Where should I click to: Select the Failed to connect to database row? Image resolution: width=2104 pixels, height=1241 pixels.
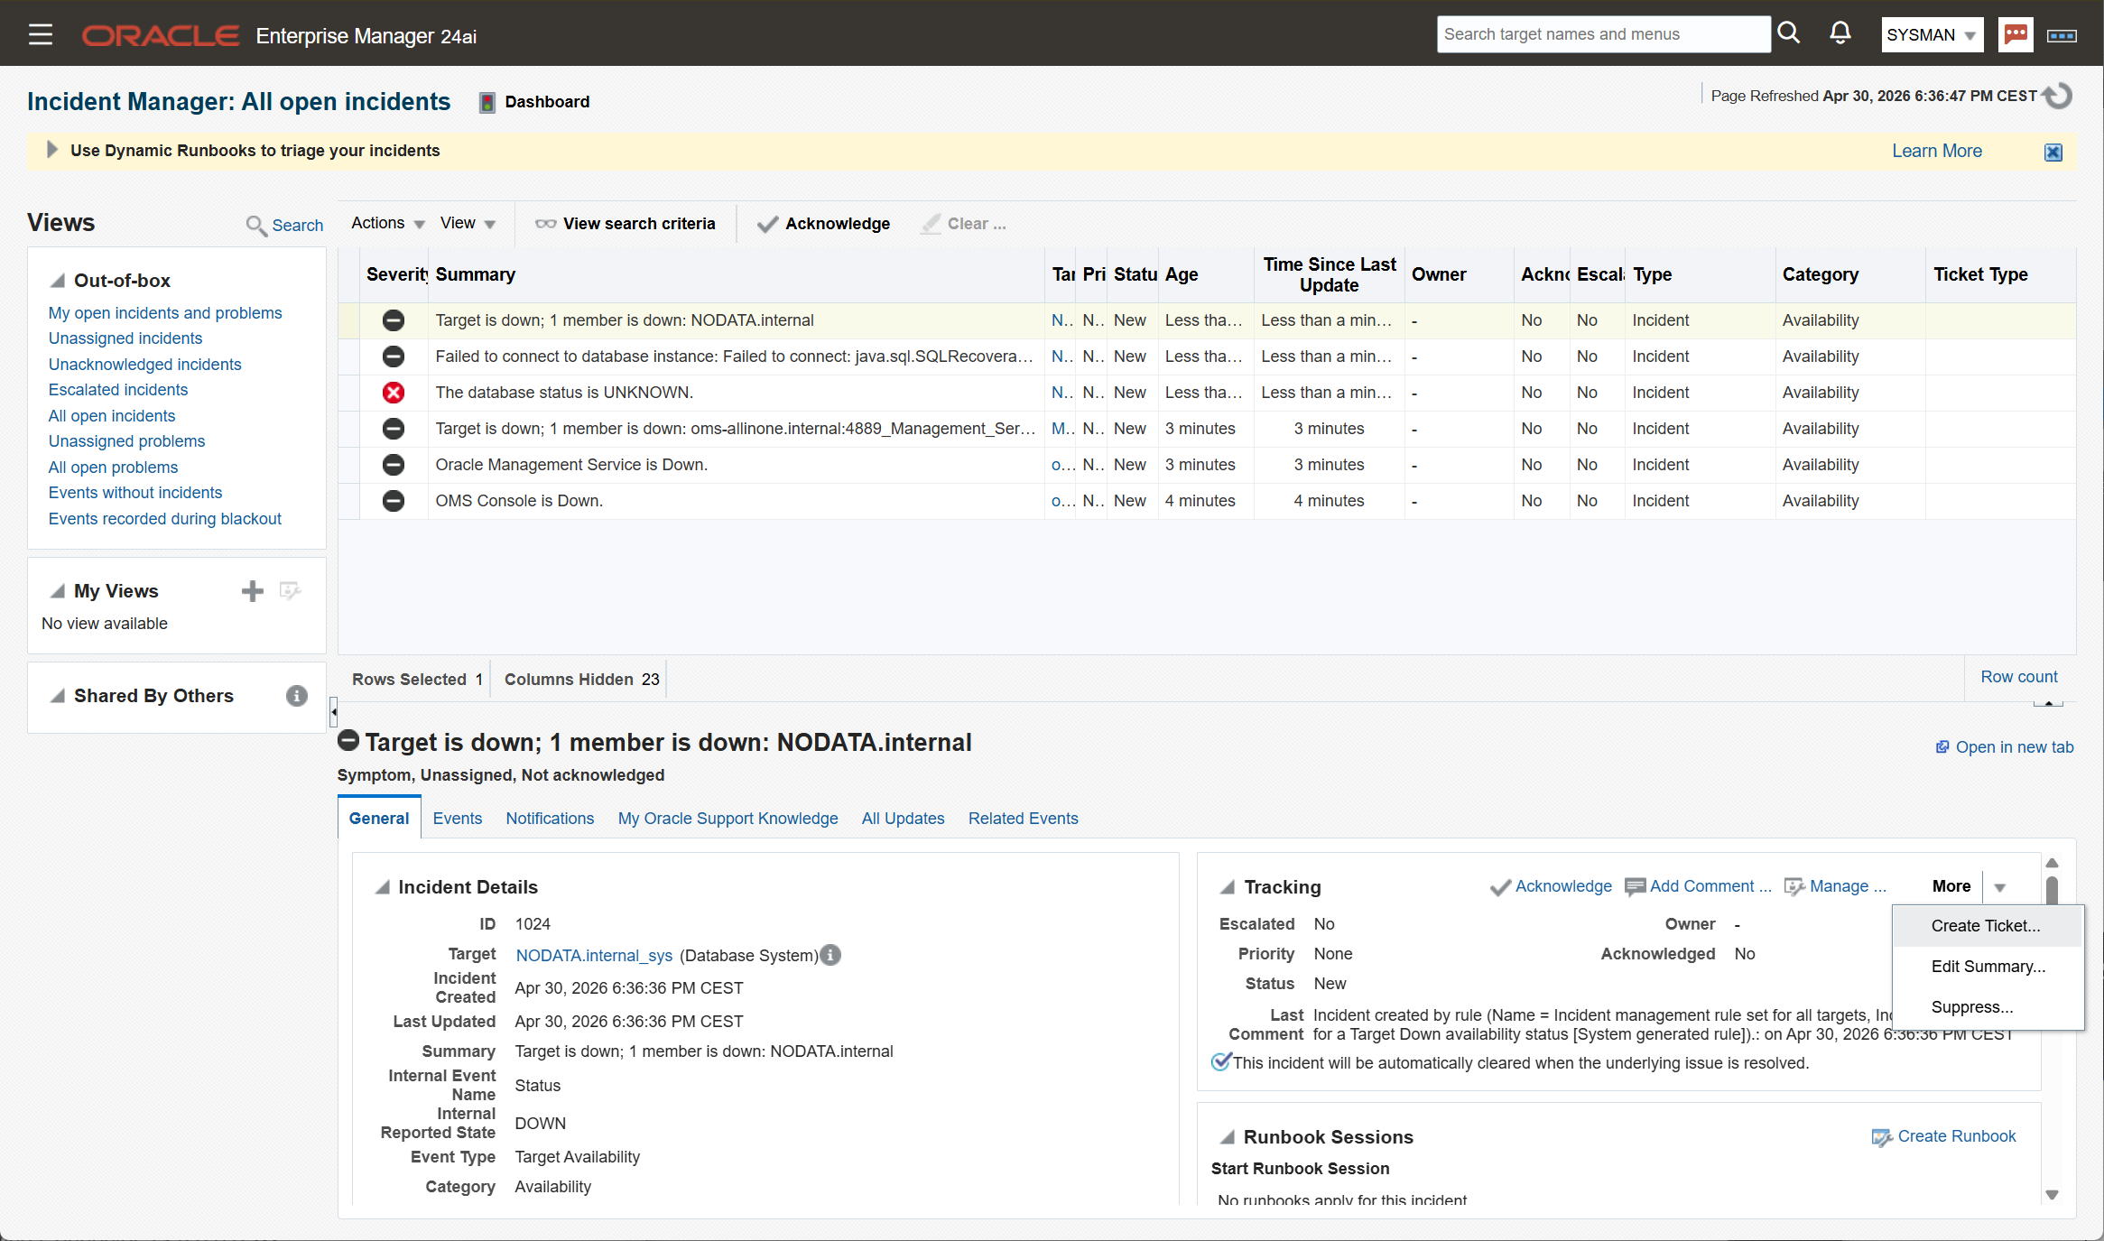pos(1208,357)
